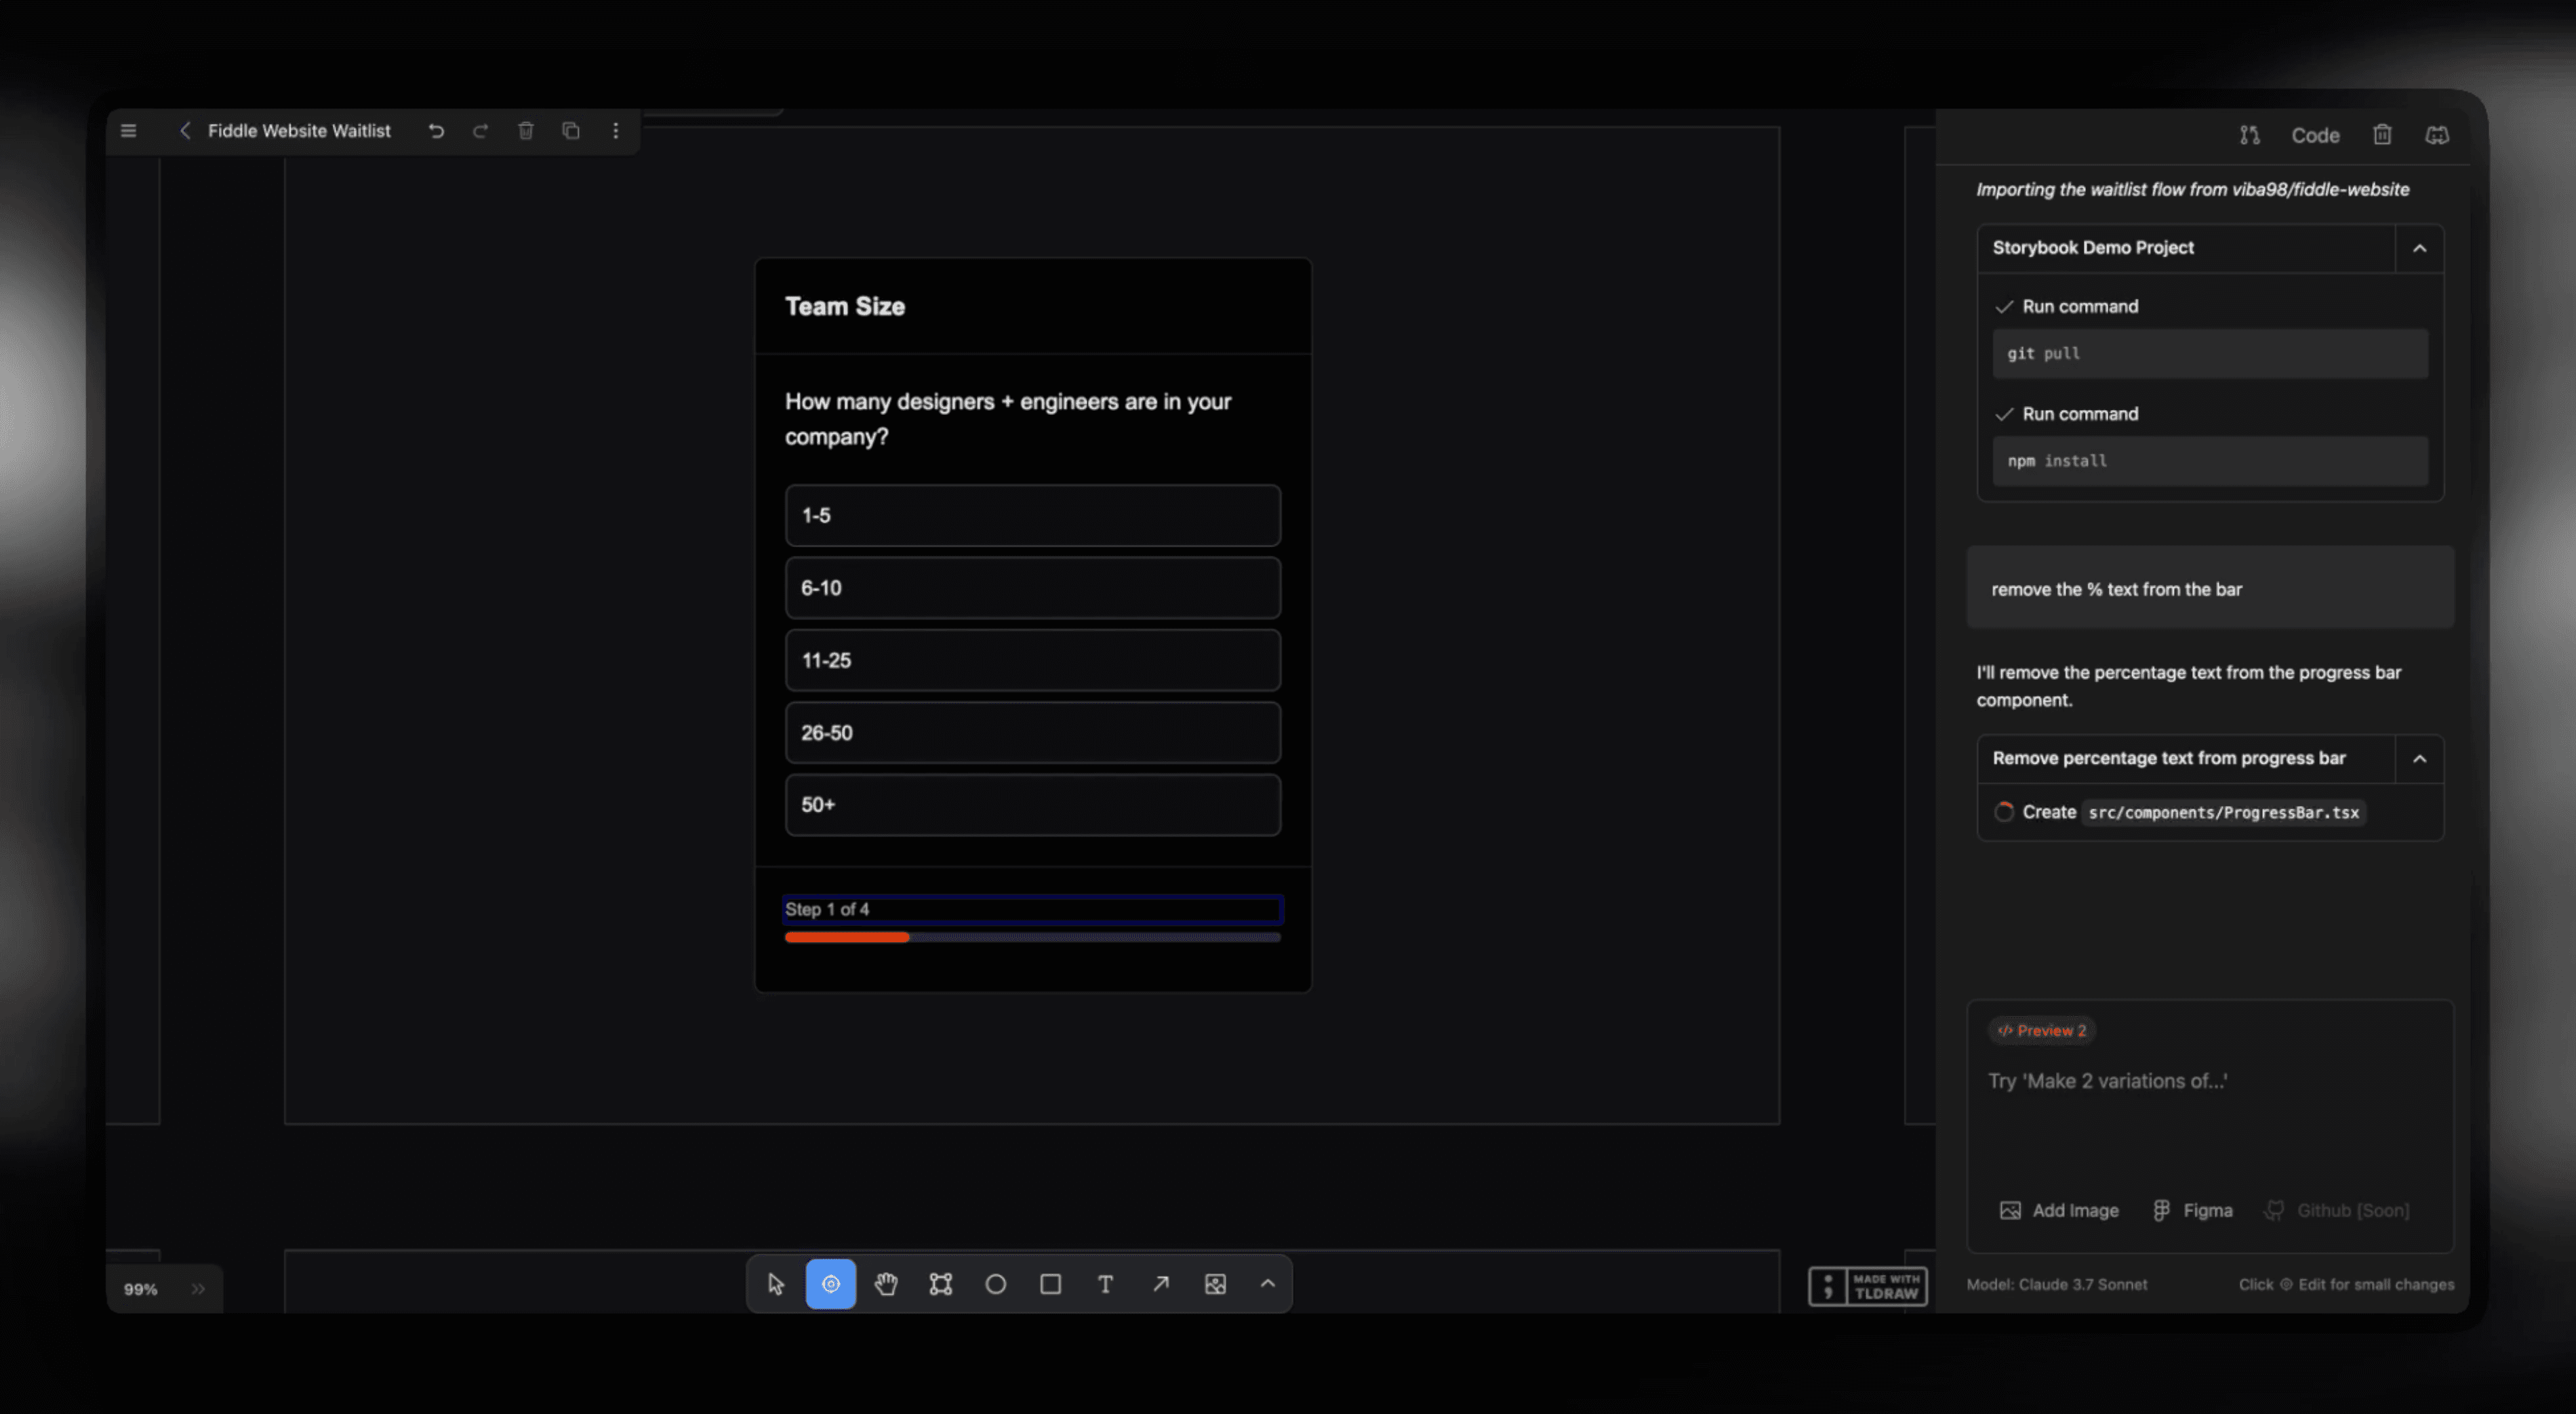Select the hand pan tool
This screenshot has height=1414, width=2576.
tap(886, 1284)
